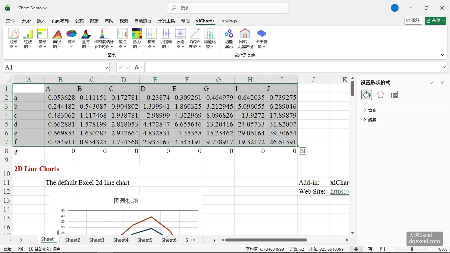Click the 批注 comments button
This screenshot has height=253, width=450.
click(413, 20)
